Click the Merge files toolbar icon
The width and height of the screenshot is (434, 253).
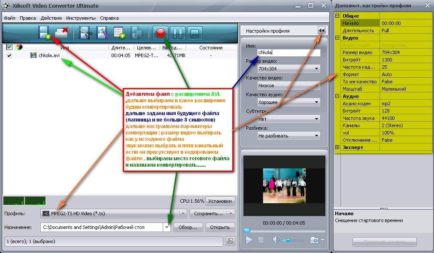[137, 33]
